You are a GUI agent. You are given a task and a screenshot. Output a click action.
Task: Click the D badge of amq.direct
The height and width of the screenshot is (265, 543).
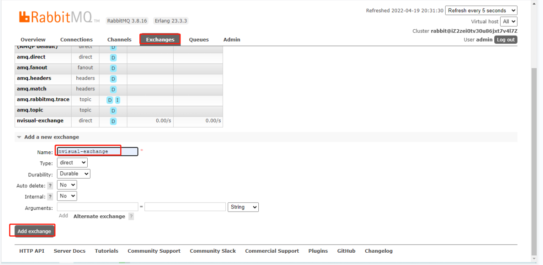point(113,58)
